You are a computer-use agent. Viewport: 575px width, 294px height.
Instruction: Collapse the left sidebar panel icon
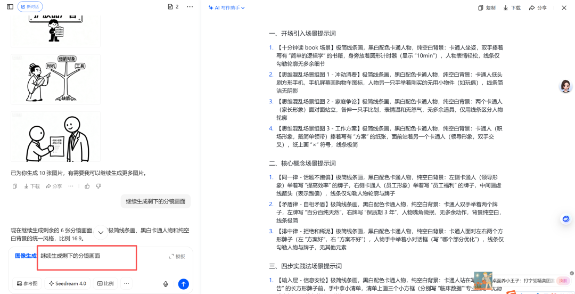[x=10, y=6]
